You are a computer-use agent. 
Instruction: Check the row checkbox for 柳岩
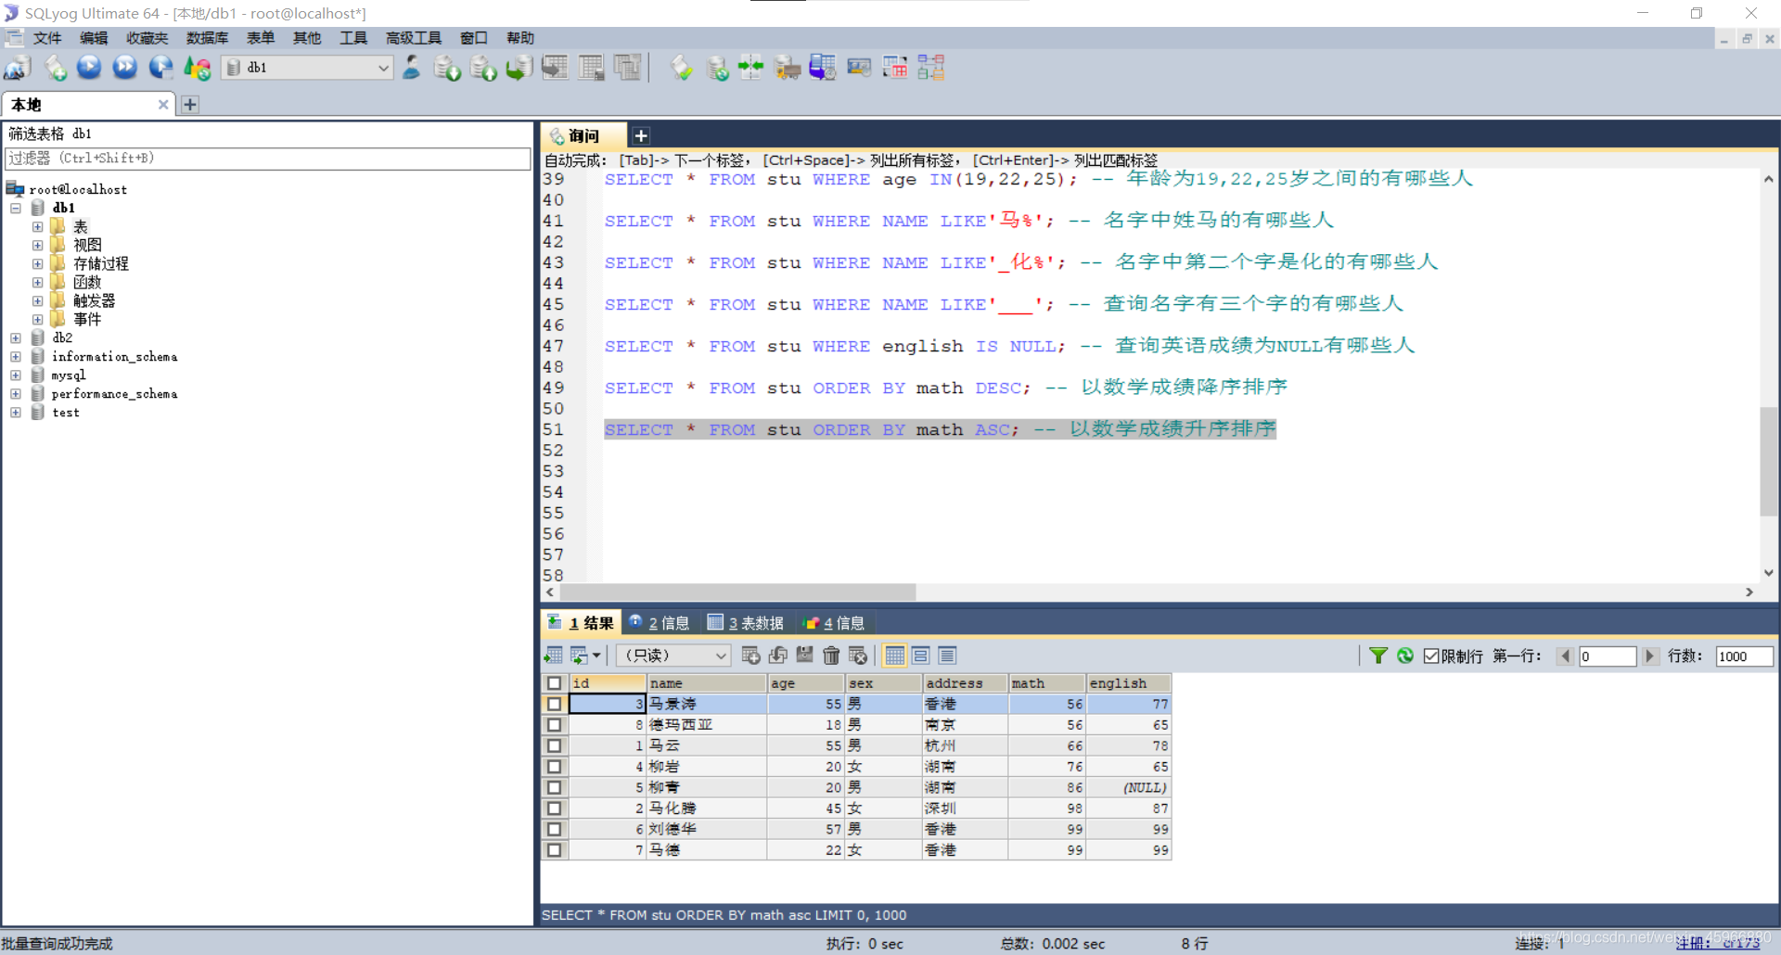click(x=554, y=767)
